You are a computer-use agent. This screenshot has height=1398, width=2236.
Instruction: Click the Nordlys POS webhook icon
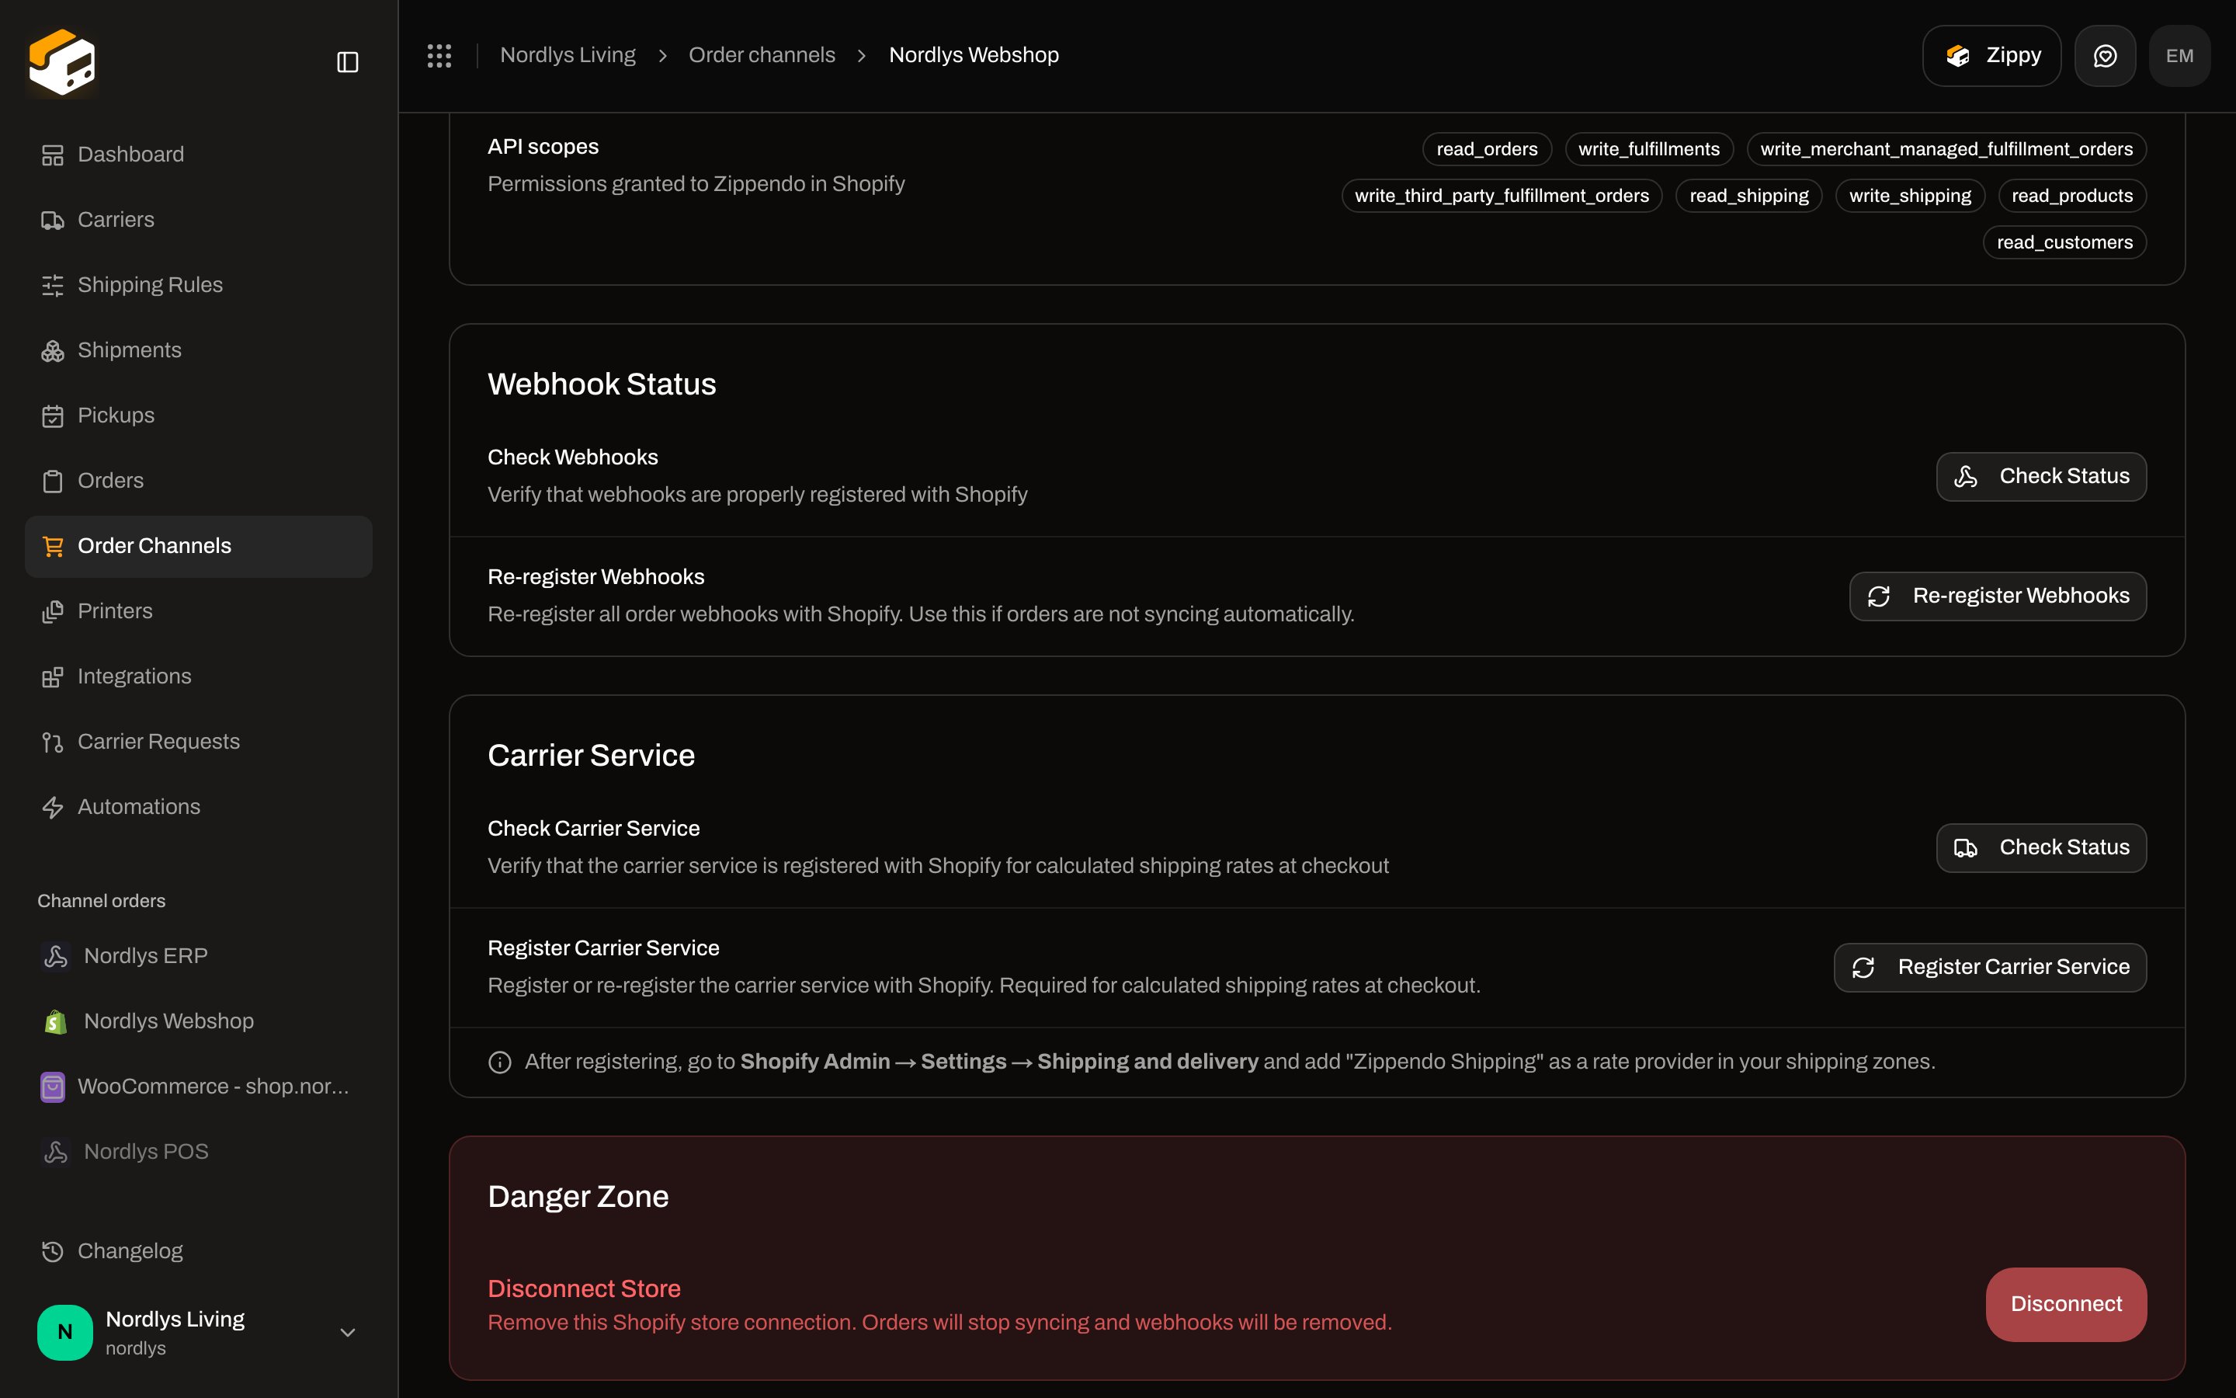tap(55, 1152)
